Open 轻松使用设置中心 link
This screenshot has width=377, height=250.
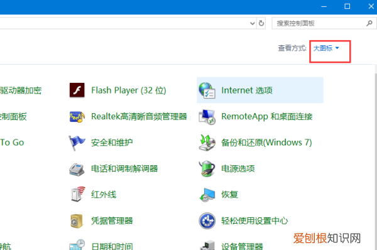coord(254,220)
